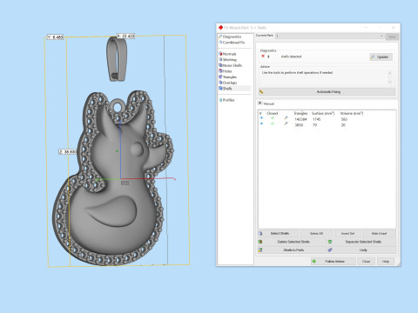This screenshot has height=313, width=418.
Task: Open the Combined Fix page
Action: coord(233,43)
